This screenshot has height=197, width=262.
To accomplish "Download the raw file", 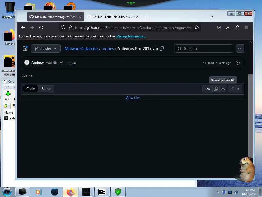I will click(x=223, y=89).
